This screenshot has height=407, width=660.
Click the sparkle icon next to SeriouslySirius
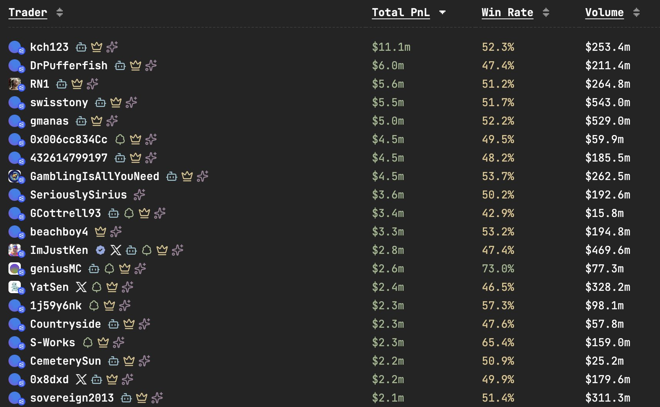(139, 195)
